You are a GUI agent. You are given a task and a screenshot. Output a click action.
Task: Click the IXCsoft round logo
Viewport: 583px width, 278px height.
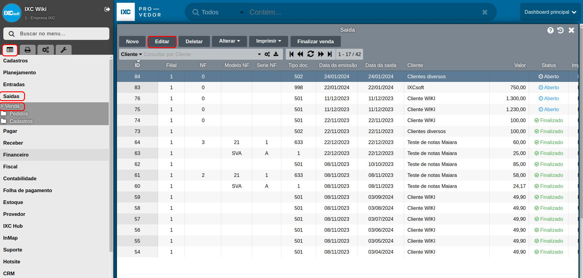pos(12,13)
